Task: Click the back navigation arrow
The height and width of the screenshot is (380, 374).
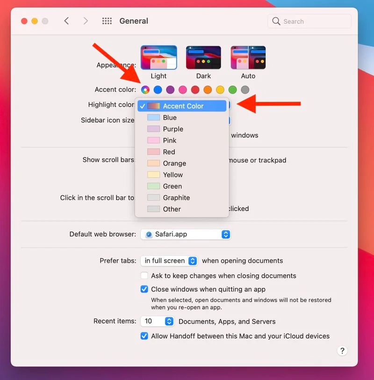Action: coord(66,21)
